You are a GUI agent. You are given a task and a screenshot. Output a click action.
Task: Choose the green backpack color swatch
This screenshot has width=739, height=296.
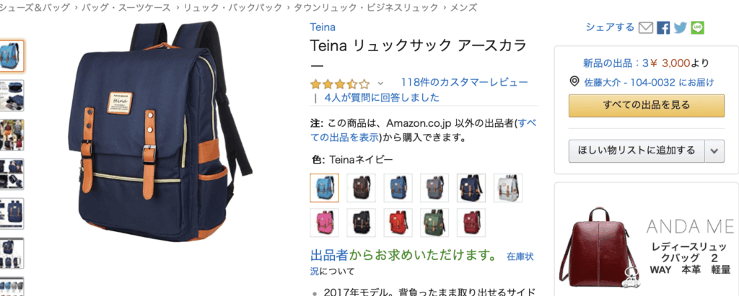[x=434, y=223]
